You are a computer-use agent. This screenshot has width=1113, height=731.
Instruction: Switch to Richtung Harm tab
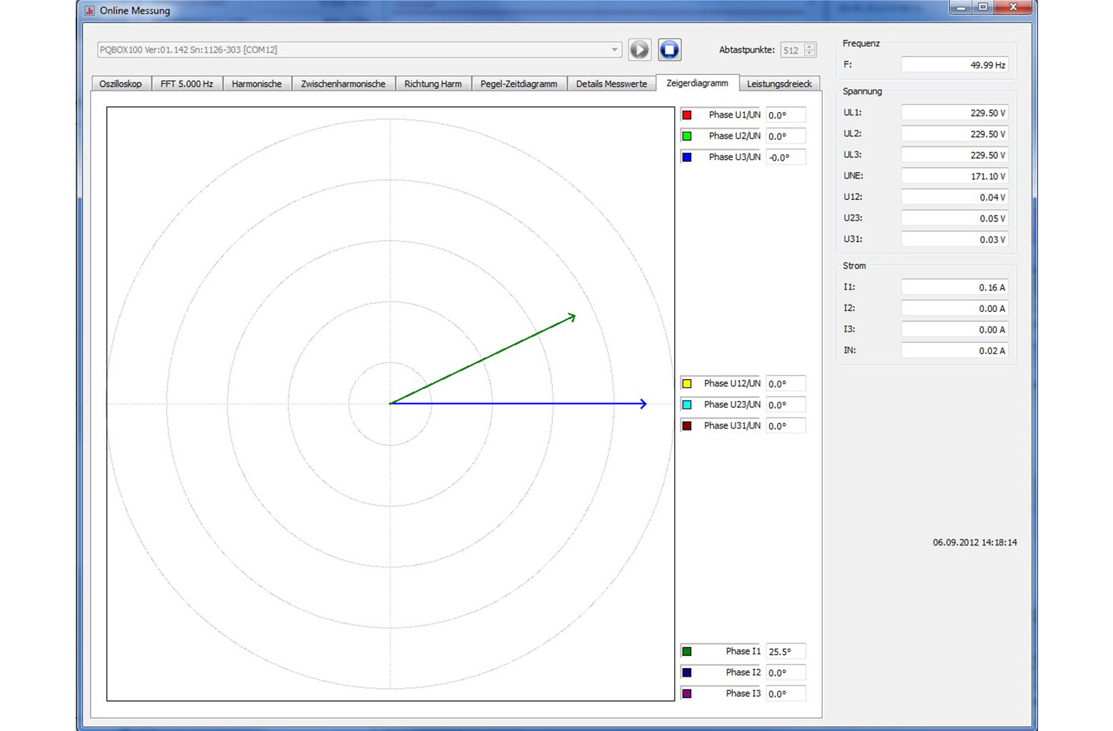point(433,84)
